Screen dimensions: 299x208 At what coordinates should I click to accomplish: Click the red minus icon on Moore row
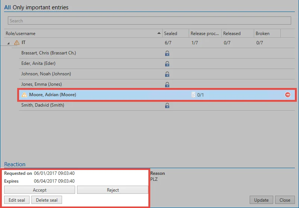[x=287, y=95]
